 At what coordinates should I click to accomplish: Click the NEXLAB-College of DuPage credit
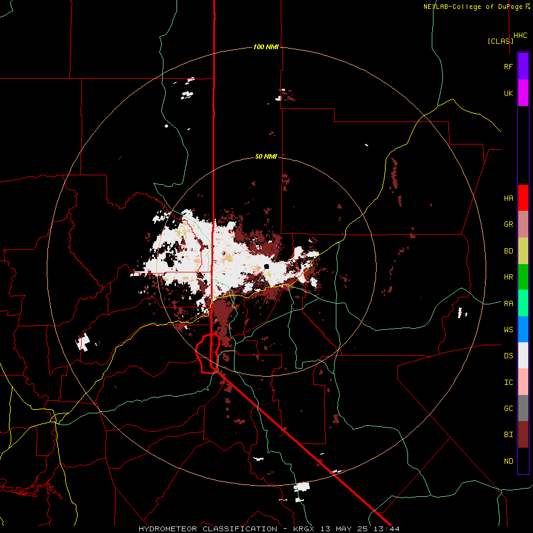(473, 7)
